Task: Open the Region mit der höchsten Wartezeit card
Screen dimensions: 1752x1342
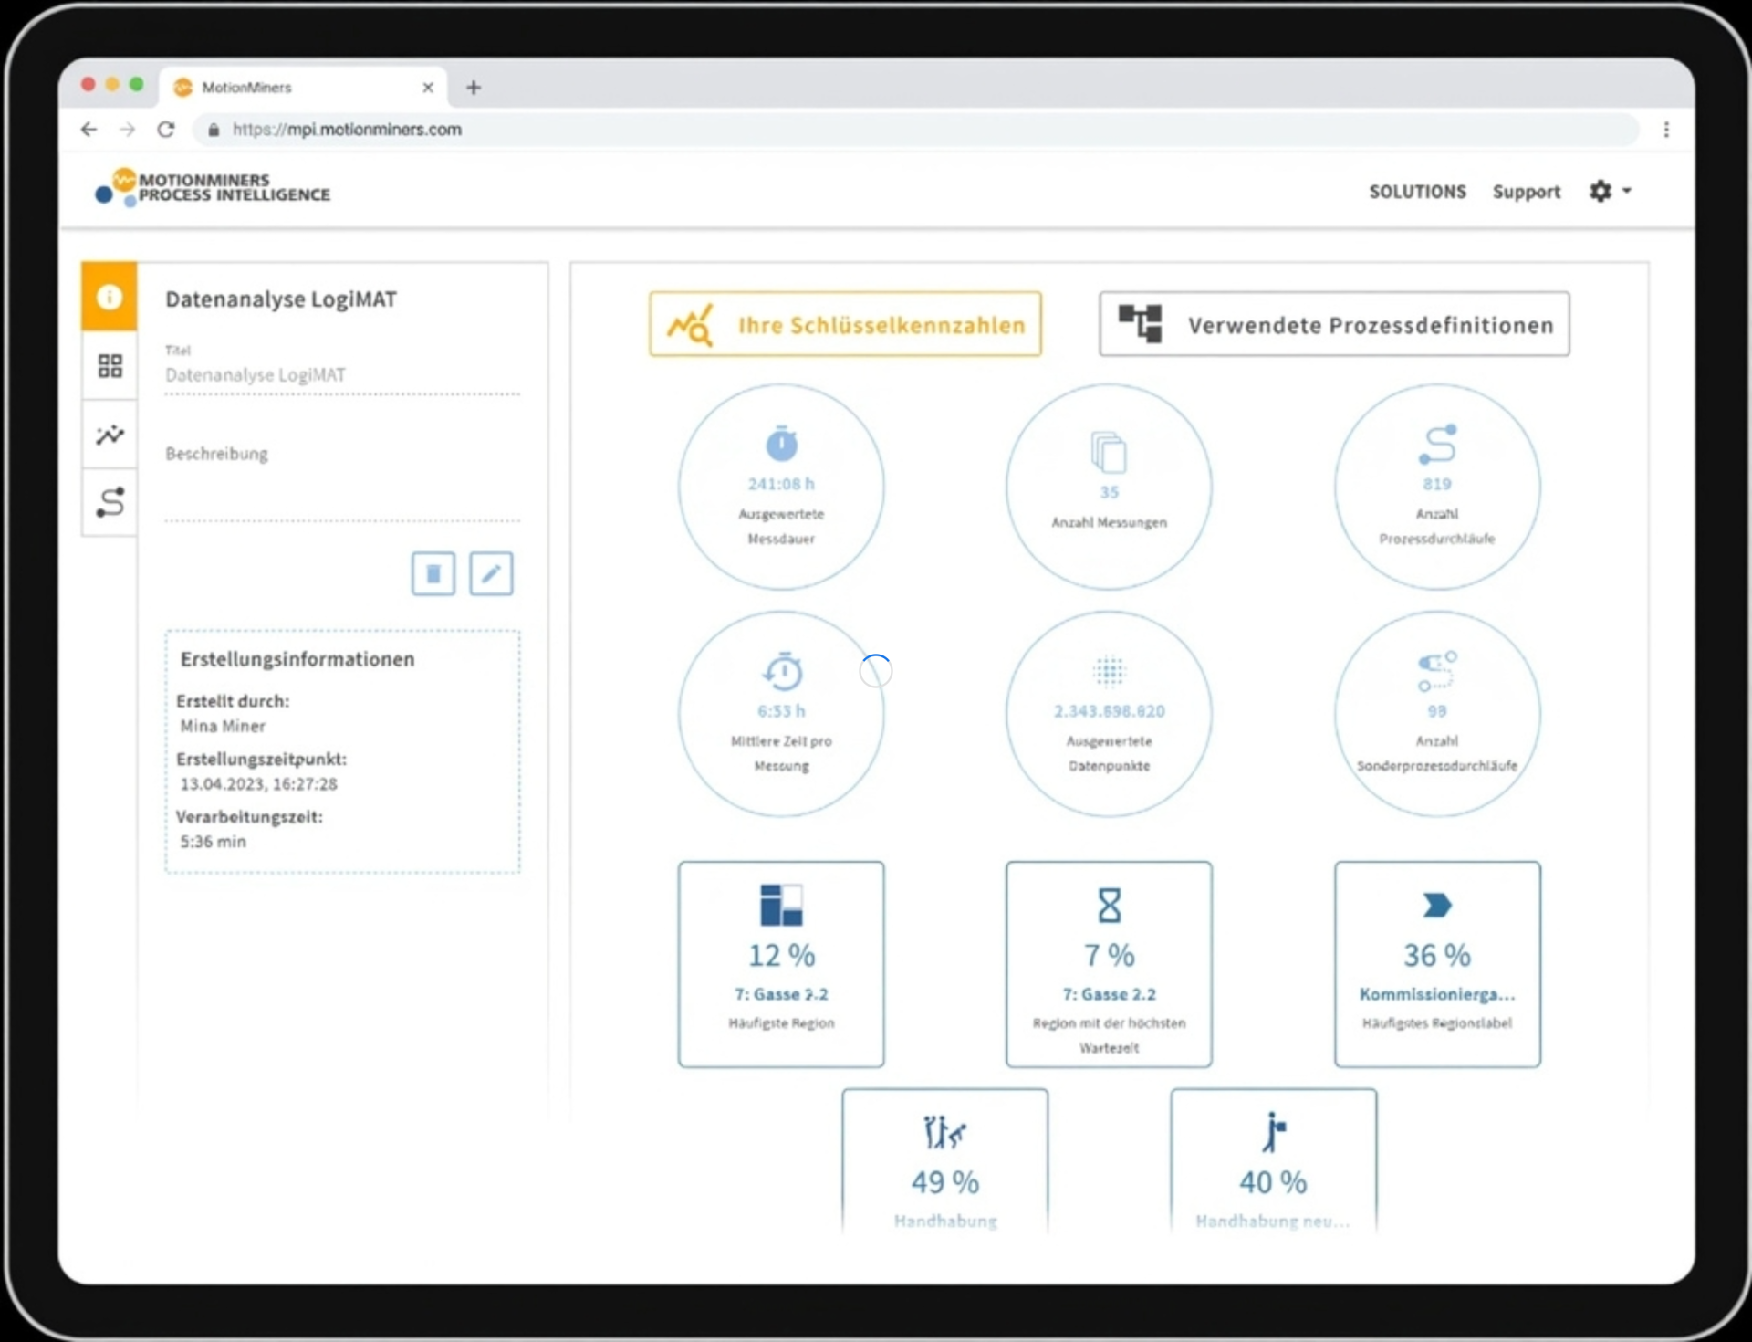Action: click(x=1109, y=964)
